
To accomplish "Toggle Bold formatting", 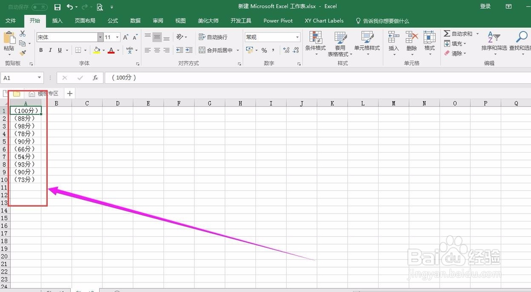I will 41,50.
